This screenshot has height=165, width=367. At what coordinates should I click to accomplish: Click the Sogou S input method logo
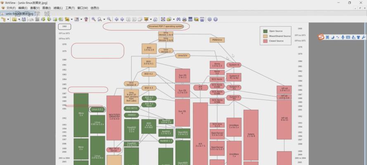pos(321,37)
